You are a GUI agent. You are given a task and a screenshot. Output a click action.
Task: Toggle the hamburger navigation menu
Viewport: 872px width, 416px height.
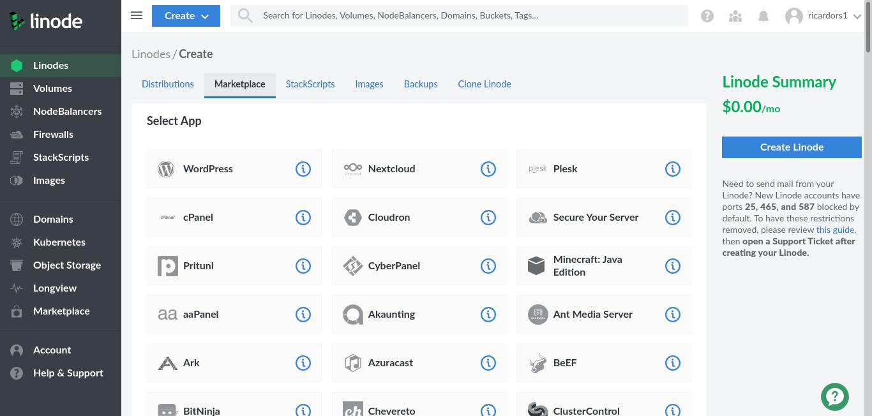point(137,15)
